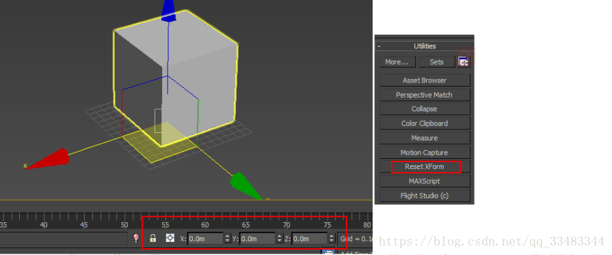612x255 pixels.
Task: Open the Measure utility
Action: 425,138
